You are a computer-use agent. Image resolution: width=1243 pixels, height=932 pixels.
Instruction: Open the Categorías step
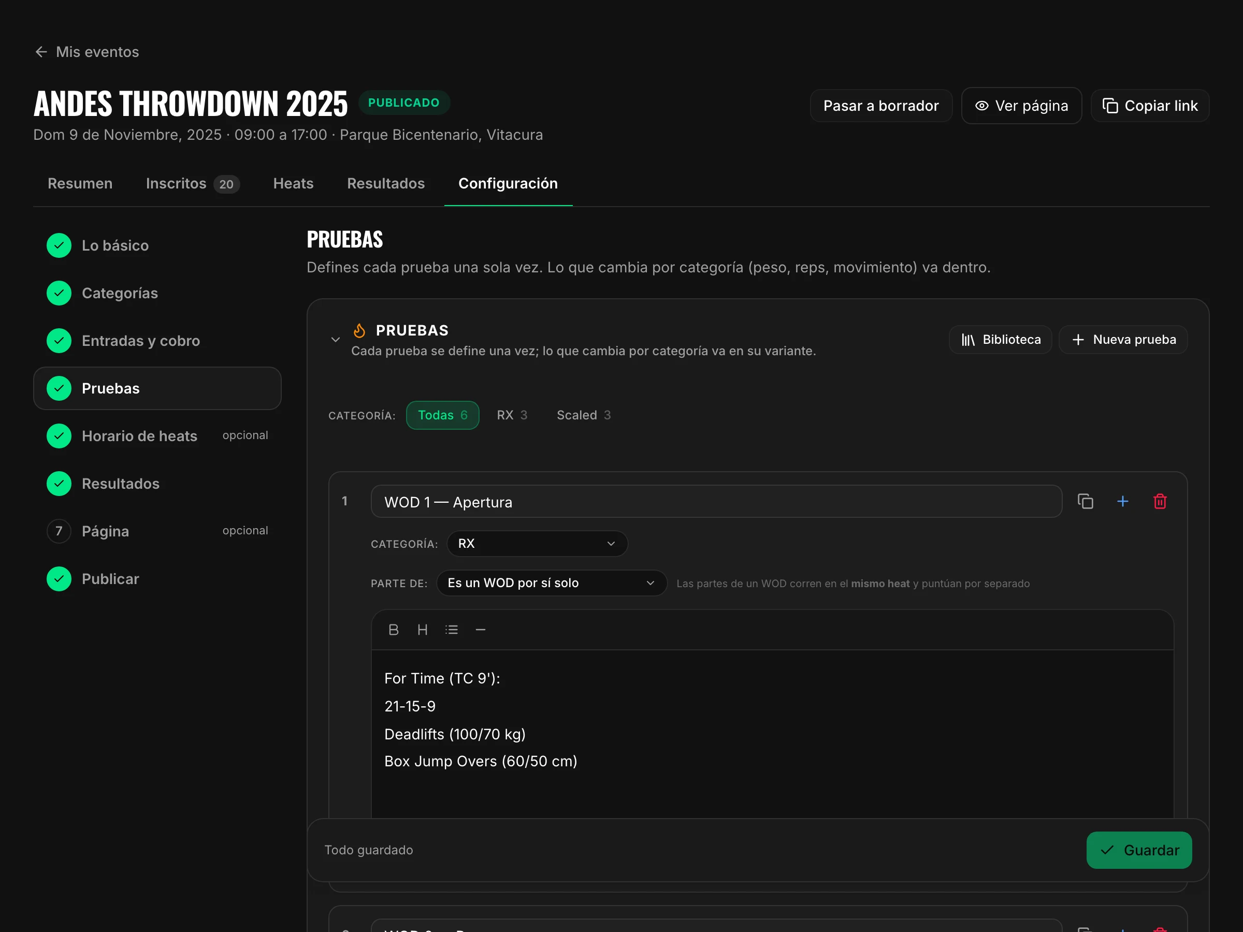tap(157, 293)
